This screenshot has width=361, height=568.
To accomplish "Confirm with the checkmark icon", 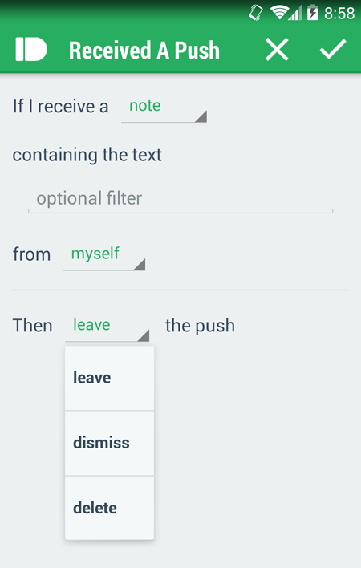I will click(x=333, y=49).
